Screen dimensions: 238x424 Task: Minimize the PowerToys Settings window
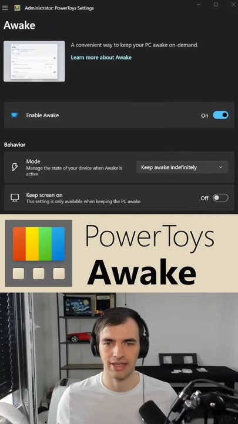[199, 5]
